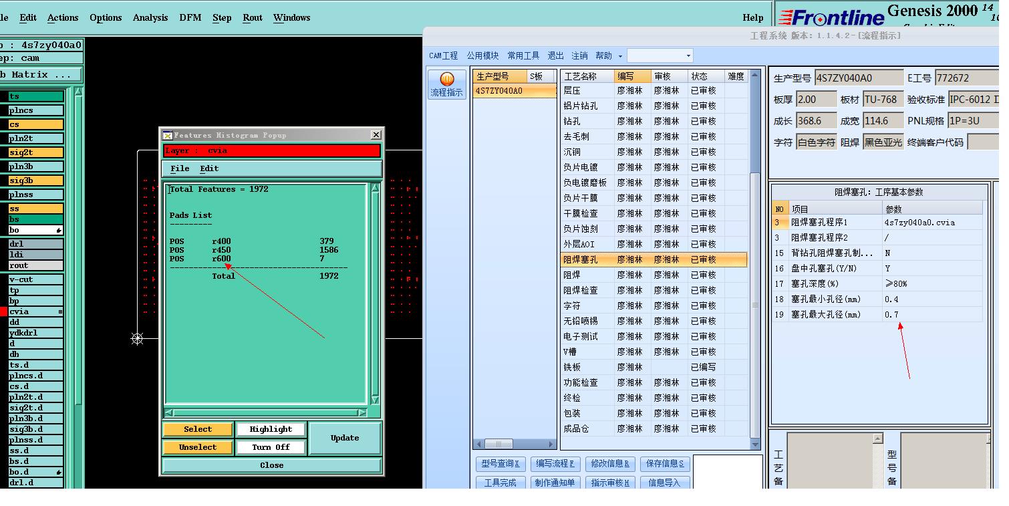Select the 4S7ZY040A0 production model row

click(x=514, y=91)
